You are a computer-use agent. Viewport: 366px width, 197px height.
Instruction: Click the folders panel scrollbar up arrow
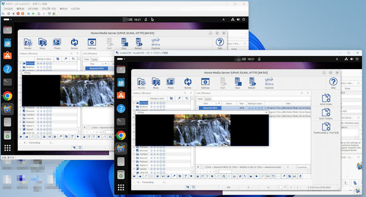pos(192,98)
